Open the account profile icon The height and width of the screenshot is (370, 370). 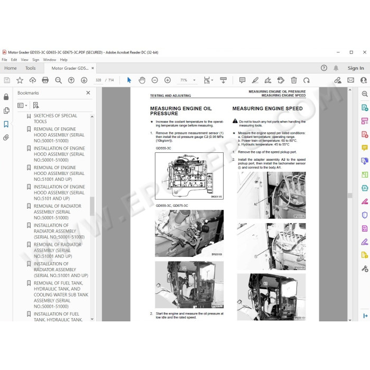[364, 80]
